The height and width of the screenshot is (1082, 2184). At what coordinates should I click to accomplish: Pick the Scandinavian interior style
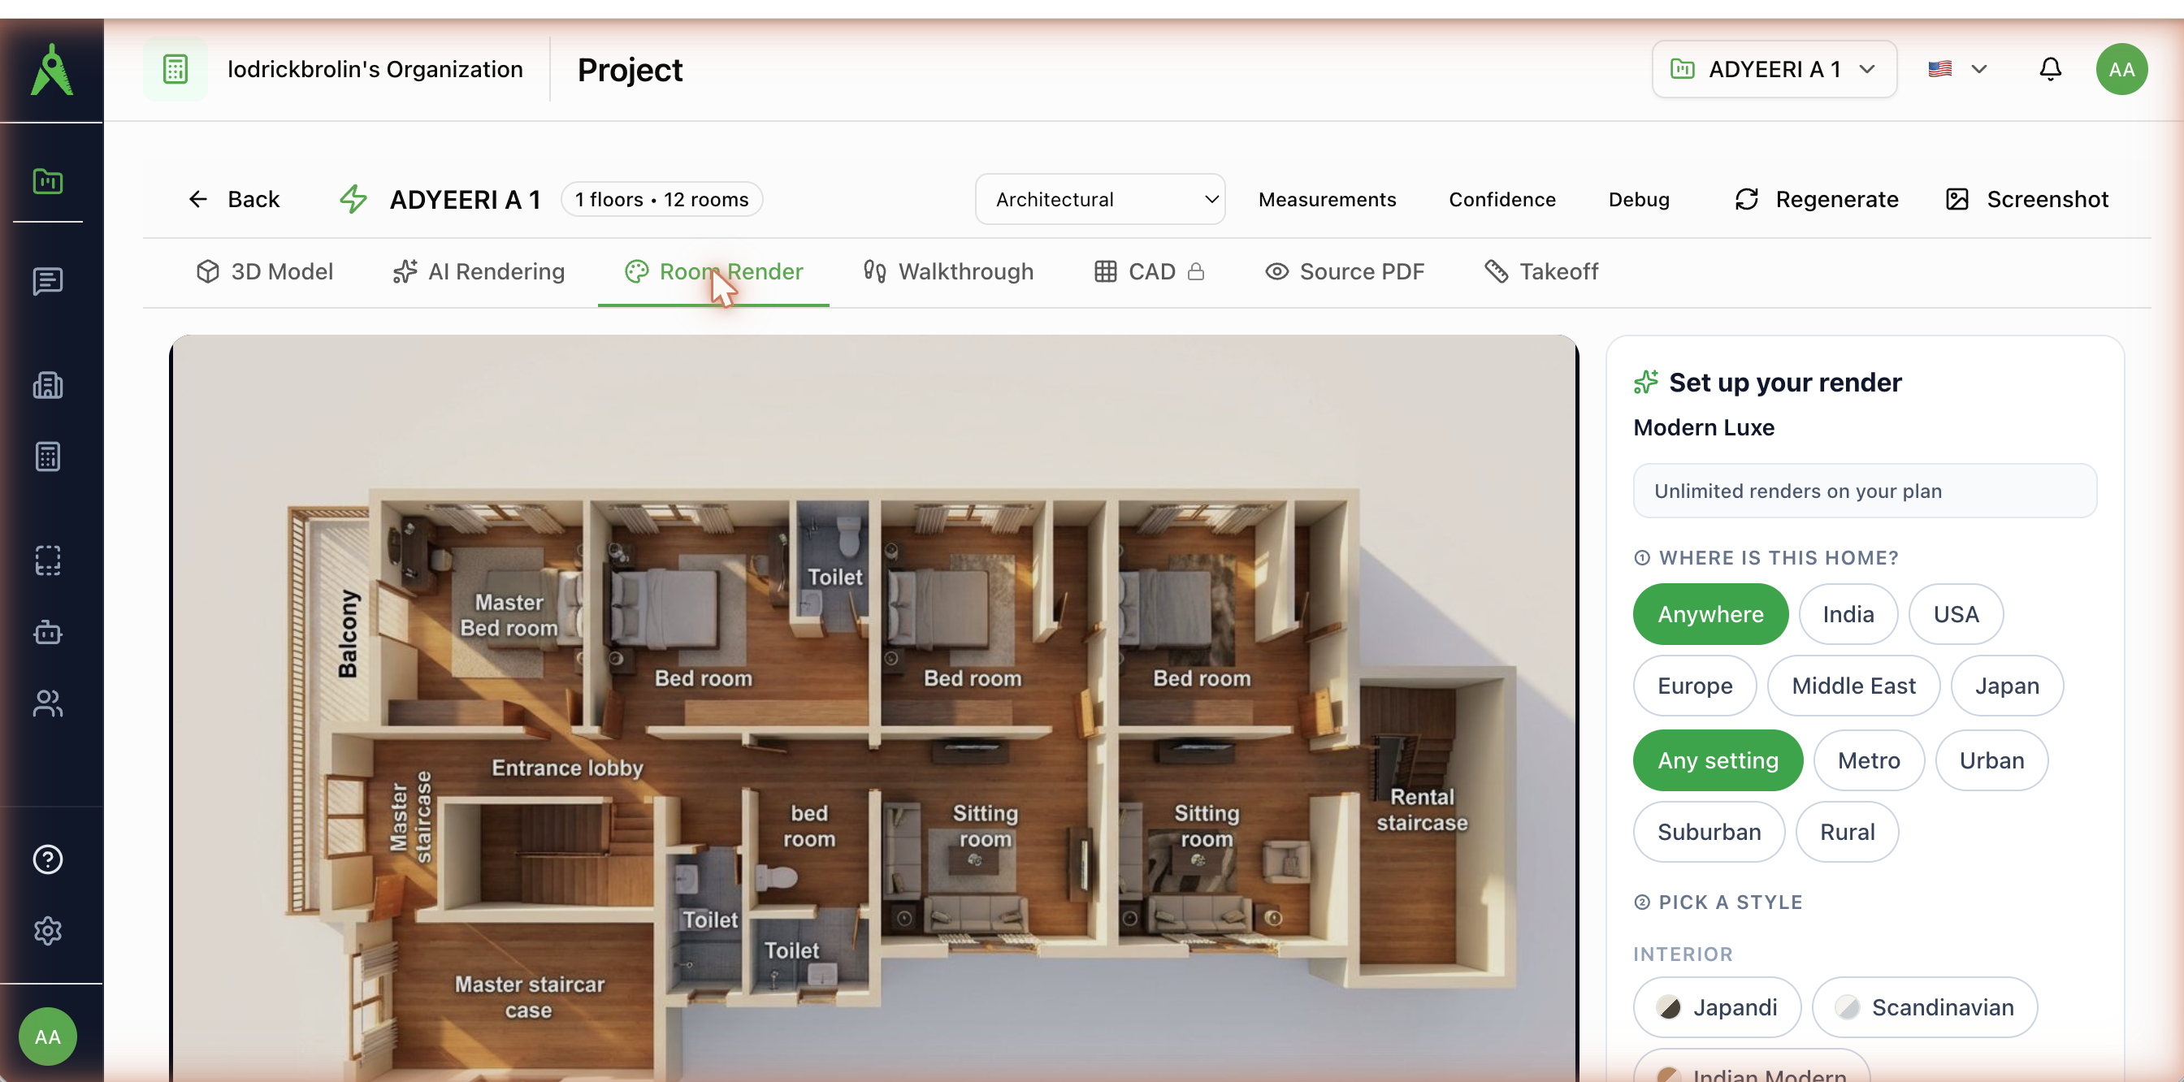(x=1925, y=1006)
